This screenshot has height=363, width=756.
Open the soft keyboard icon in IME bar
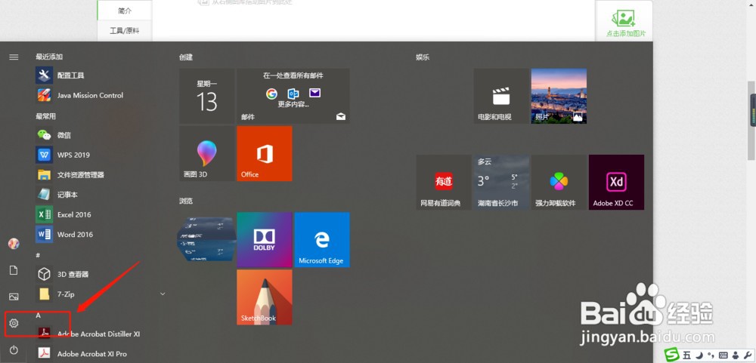pos(723,355)
